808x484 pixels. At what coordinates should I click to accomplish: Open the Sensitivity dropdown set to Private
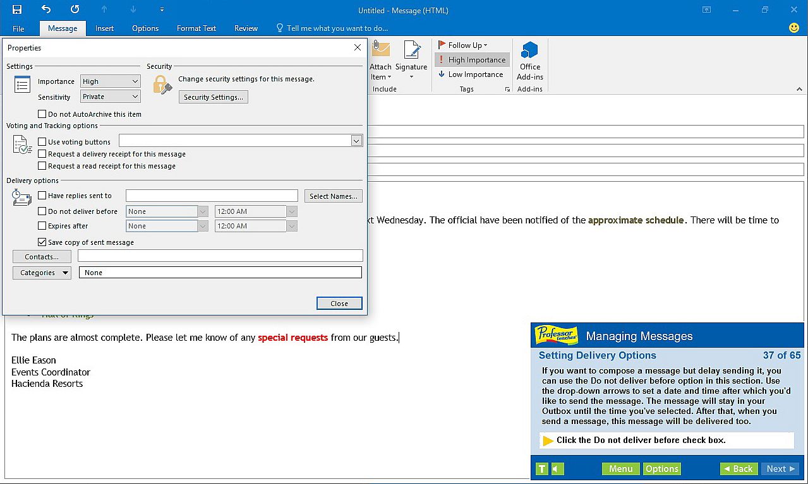(x=135, y=97)
